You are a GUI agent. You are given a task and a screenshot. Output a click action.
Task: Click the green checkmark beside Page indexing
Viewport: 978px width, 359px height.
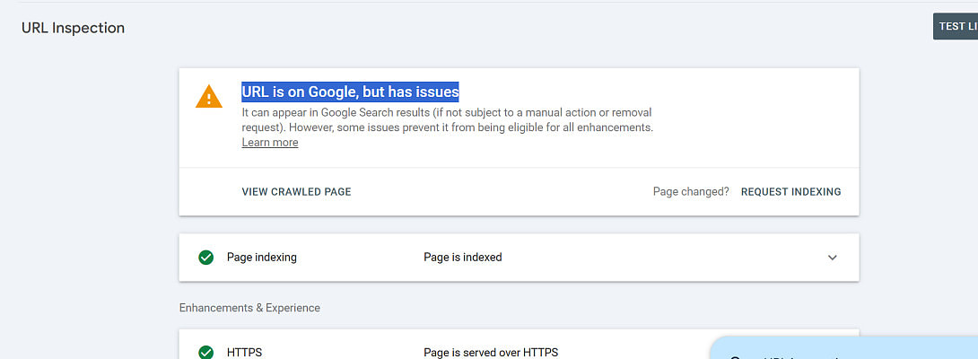coord(205,258)
